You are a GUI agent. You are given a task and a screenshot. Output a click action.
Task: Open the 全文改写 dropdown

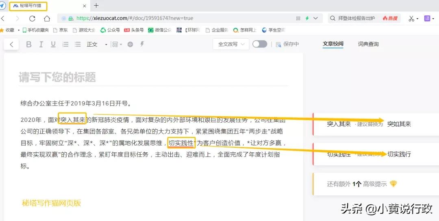(x=231, y=44)
